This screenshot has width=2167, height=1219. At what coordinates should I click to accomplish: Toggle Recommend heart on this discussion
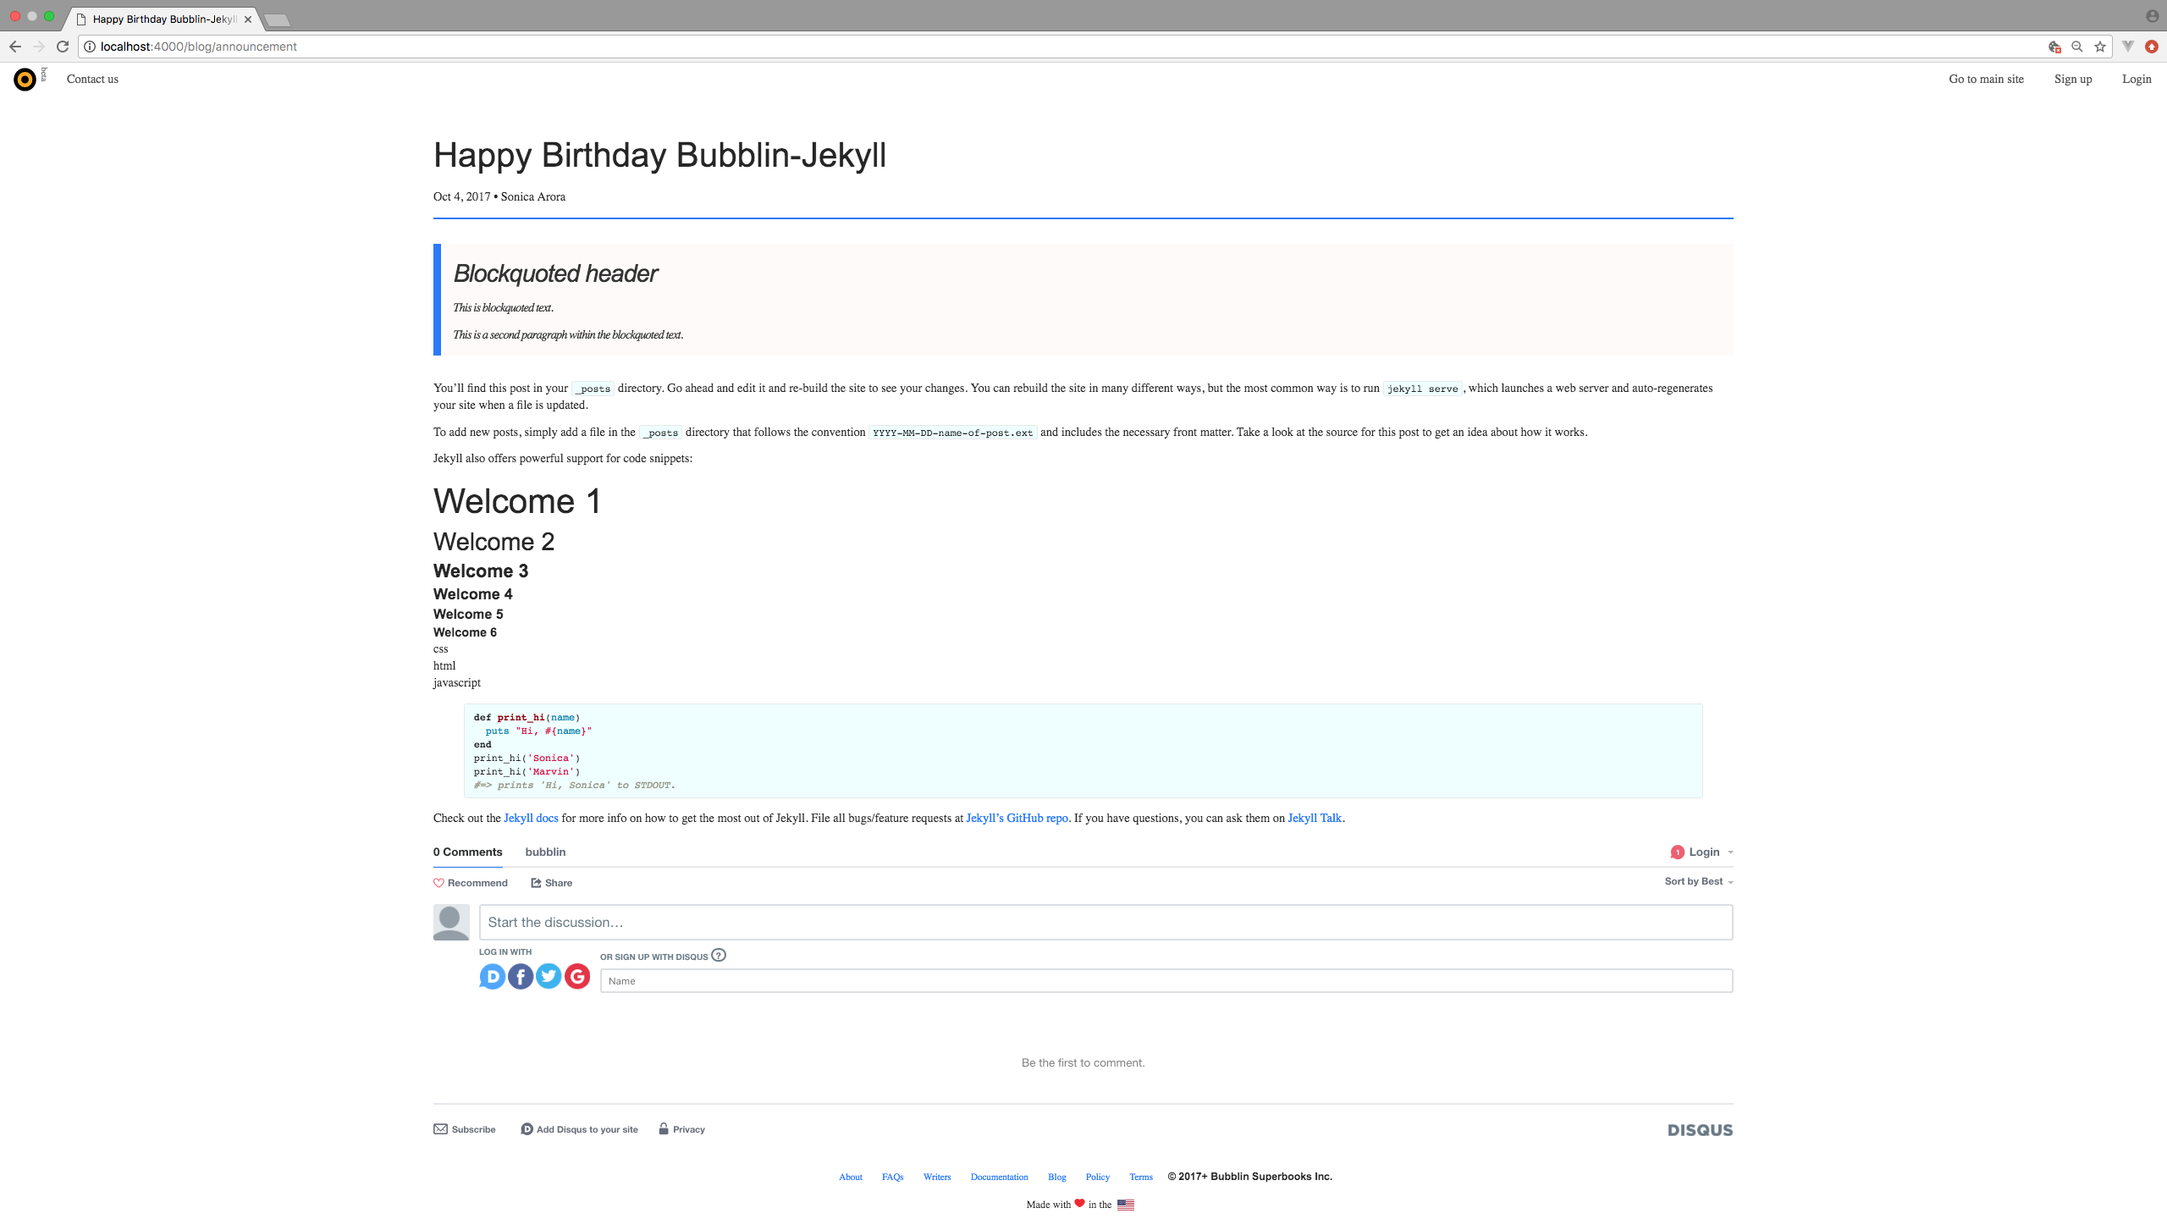(x=471, y=883)
